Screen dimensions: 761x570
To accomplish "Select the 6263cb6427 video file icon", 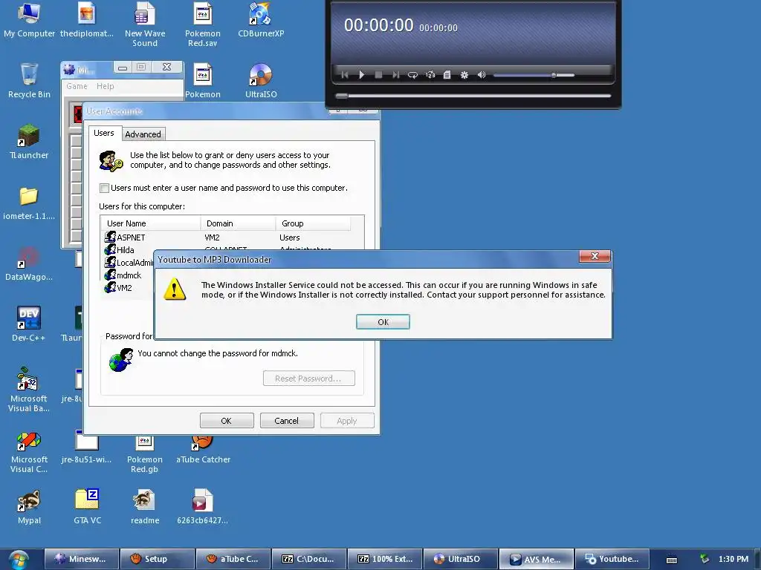I will pos(202,507).
